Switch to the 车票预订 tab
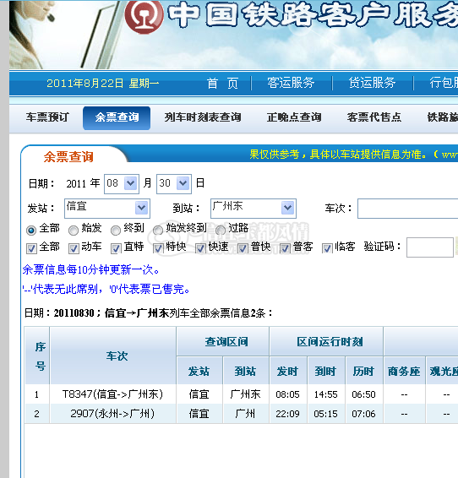458x478 pixels. click(x=47, y=117)
